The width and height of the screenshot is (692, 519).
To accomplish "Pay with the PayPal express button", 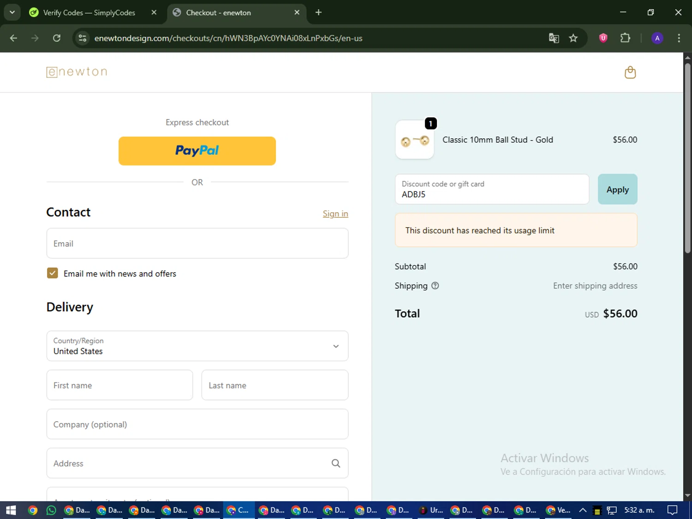I will [197, 151].
